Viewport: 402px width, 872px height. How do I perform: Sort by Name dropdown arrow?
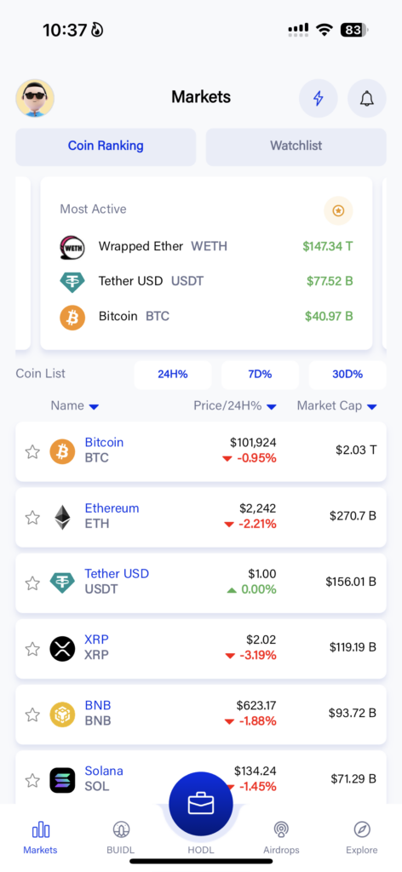(x=94, y=406)
